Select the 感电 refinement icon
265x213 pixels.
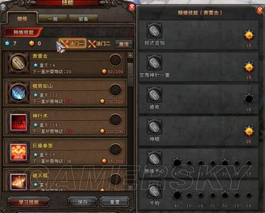154,94
